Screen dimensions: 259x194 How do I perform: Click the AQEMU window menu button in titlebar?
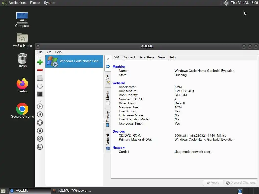pyautogui.click(x=38, y=46)
